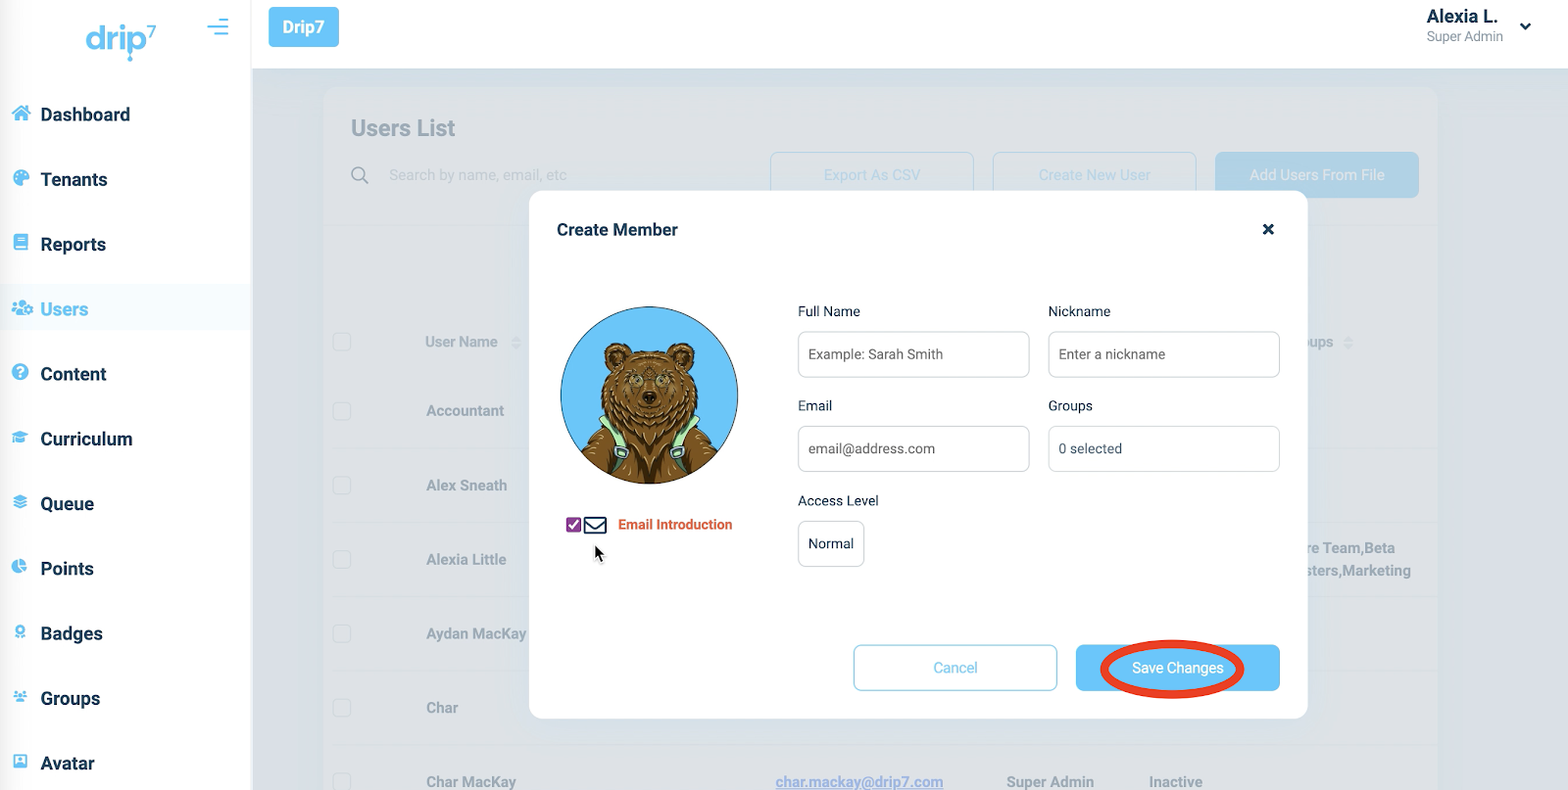
Task: Click the bear avatar image
Action: click(649, 395)
